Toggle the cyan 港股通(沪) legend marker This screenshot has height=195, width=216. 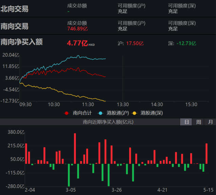(x=100, y=113)
